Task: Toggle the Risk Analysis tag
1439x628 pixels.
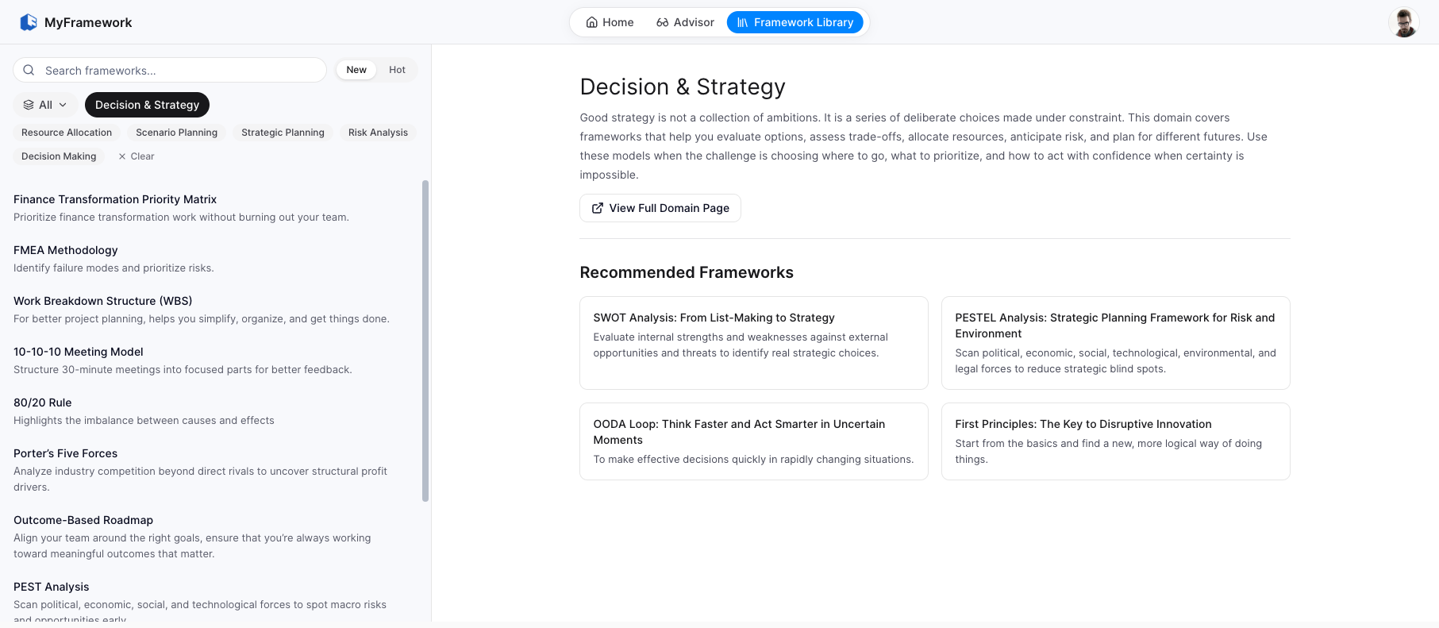Action: coord(378,133)
